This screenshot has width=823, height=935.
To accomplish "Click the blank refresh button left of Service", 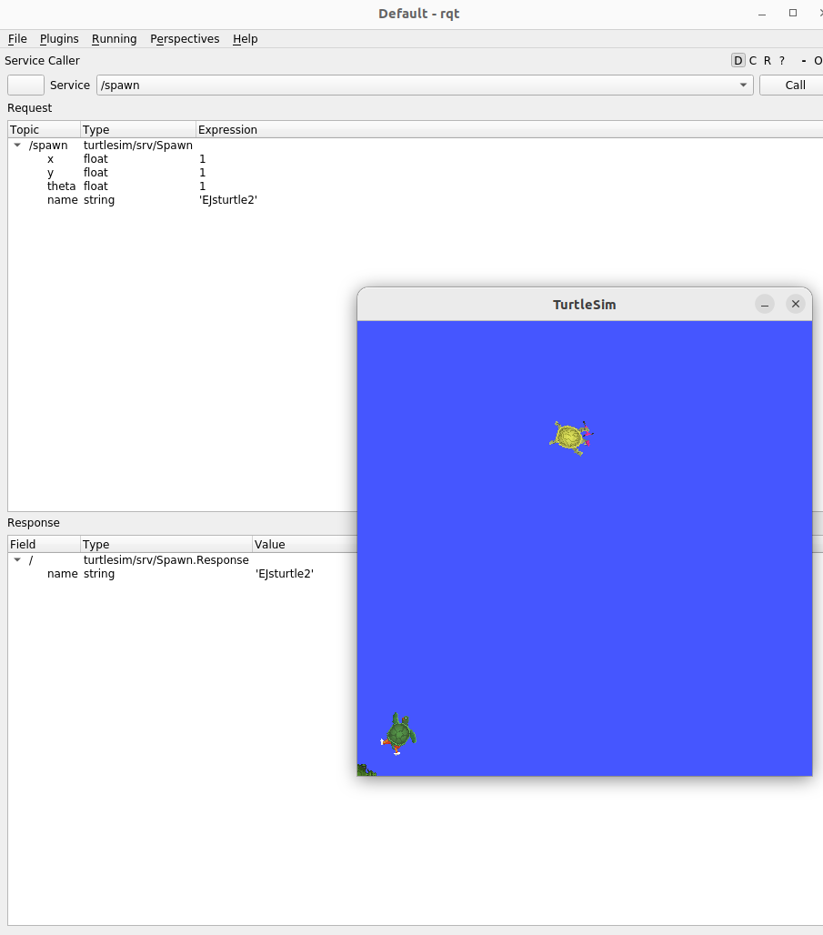I will click(25, 85).
